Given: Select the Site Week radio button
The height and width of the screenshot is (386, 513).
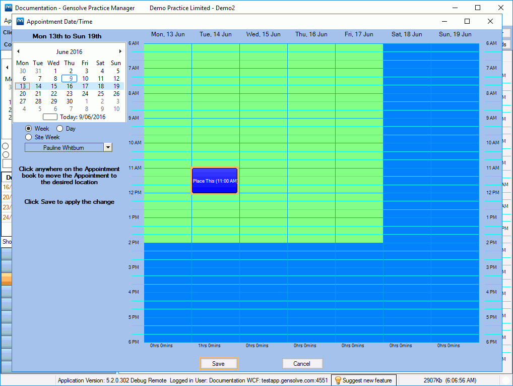Looking at the screenshot, I should point(29,137).
